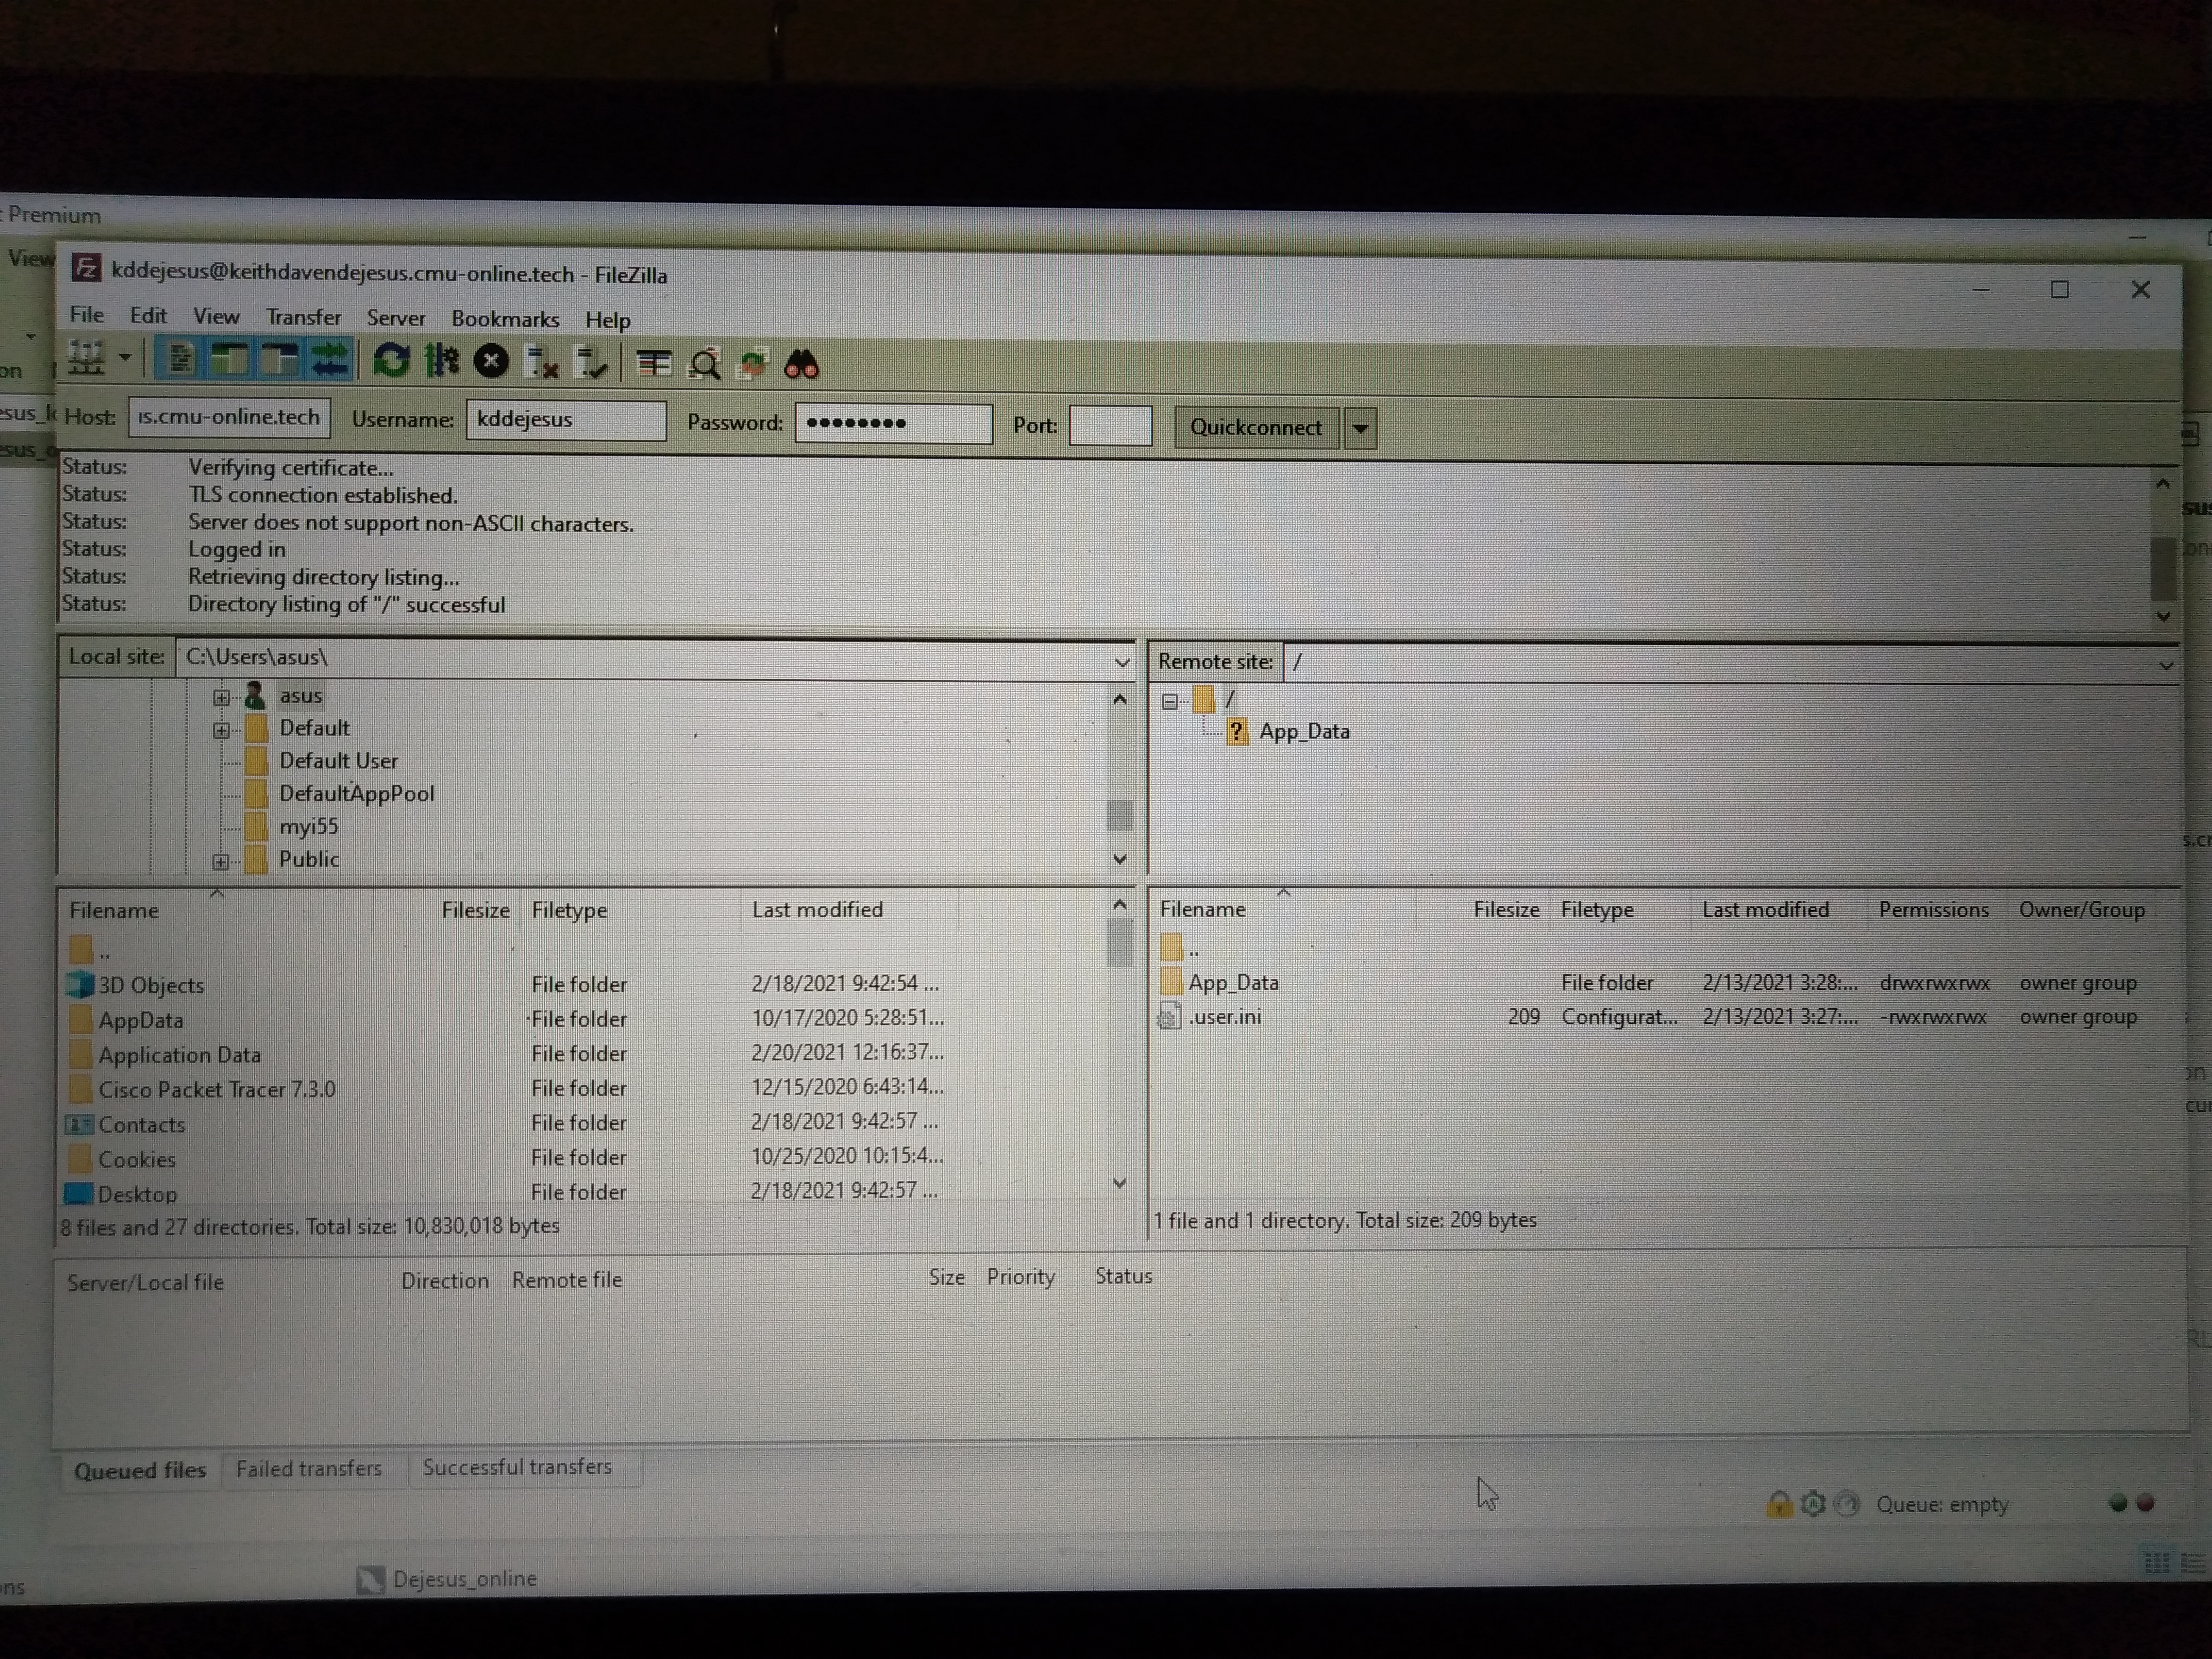Screen dimensions: 2212x1659
Task: Expand the Public folder in local tree
Action: 221,861
